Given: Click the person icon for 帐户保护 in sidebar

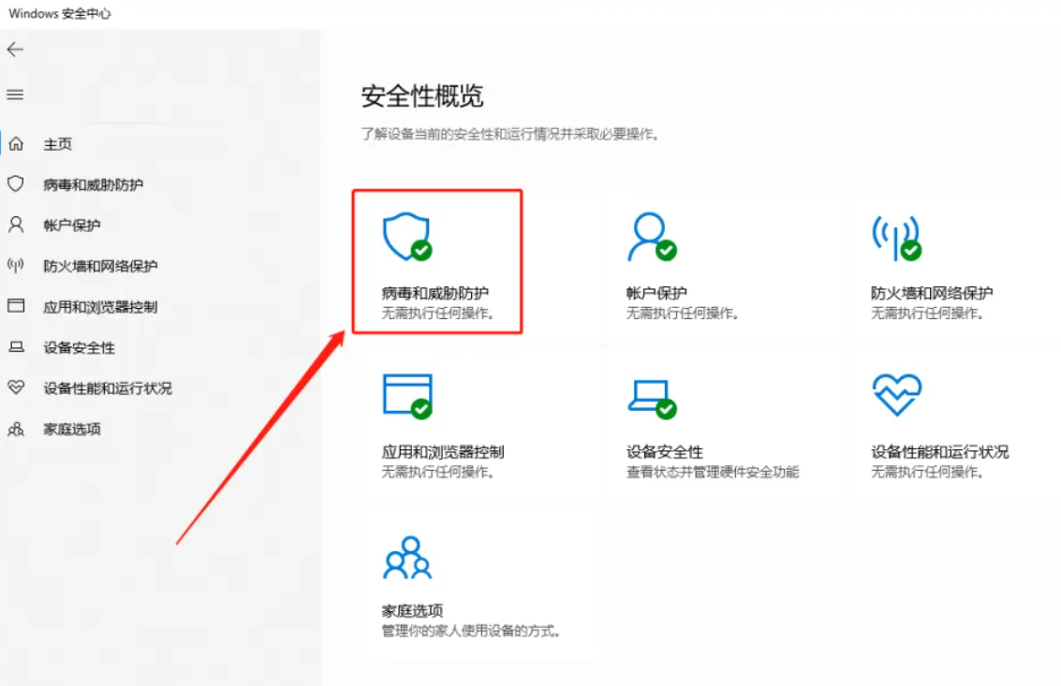Looking at the screenshot, I should click(16, 225).
